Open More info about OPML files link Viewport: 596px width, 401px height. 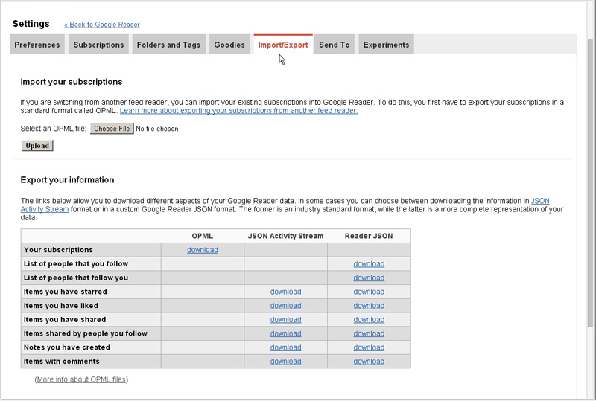81,379
